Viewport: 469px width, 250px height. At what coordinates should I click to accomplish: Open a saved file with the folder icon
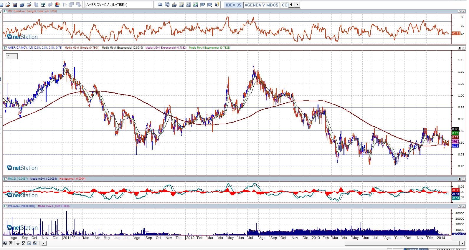point(8,5)
